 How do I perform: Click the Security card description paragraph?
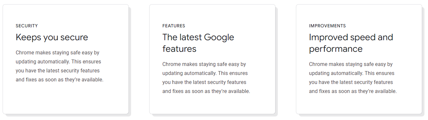click(60, 66)
